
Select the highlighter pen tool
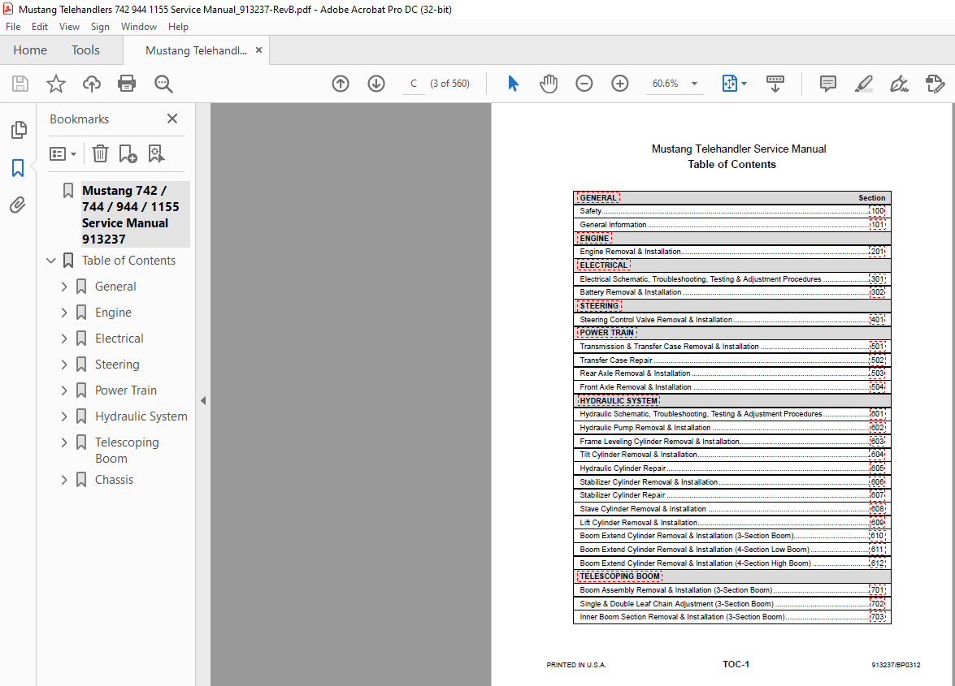point(864,84)
